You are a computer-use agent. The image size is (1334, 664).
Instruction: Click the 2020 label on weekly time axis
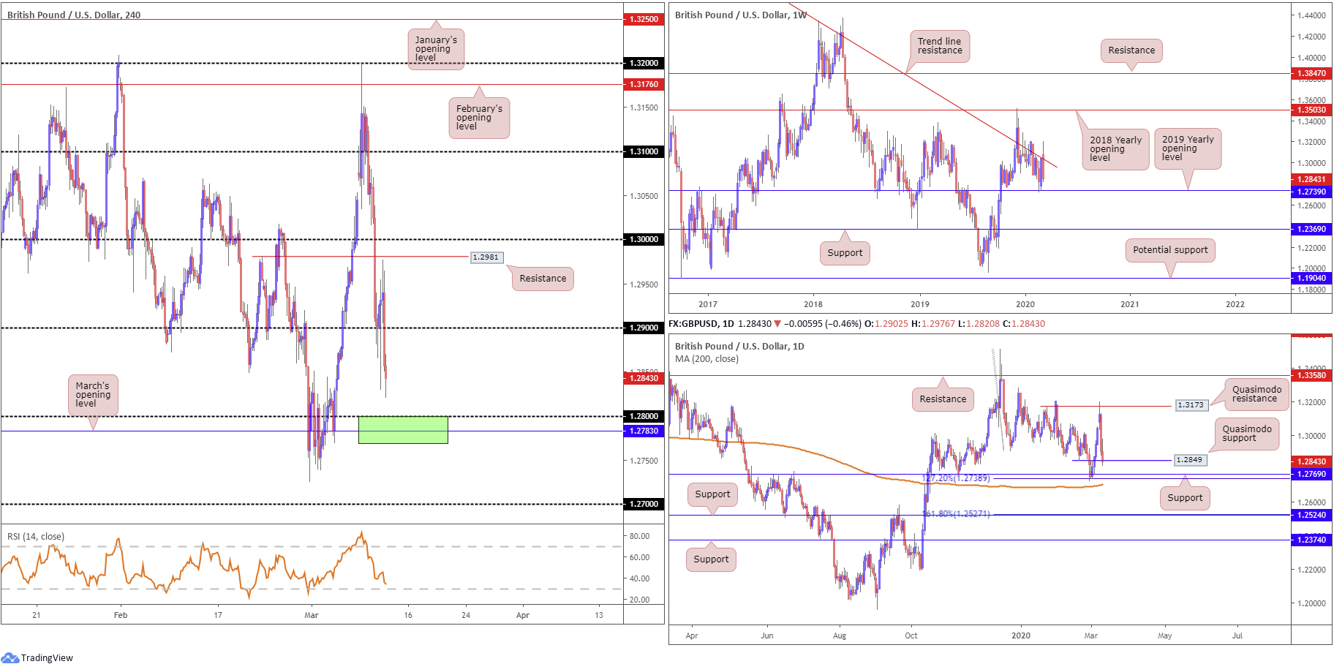[x=1025, y=304]
